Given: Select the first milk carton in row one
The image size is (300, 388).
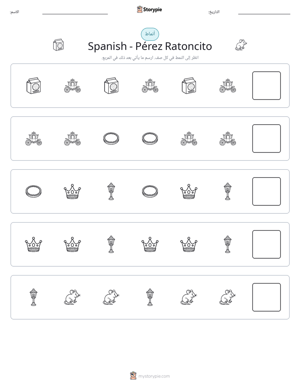Looking at the screenshot, I should (34, 86).
